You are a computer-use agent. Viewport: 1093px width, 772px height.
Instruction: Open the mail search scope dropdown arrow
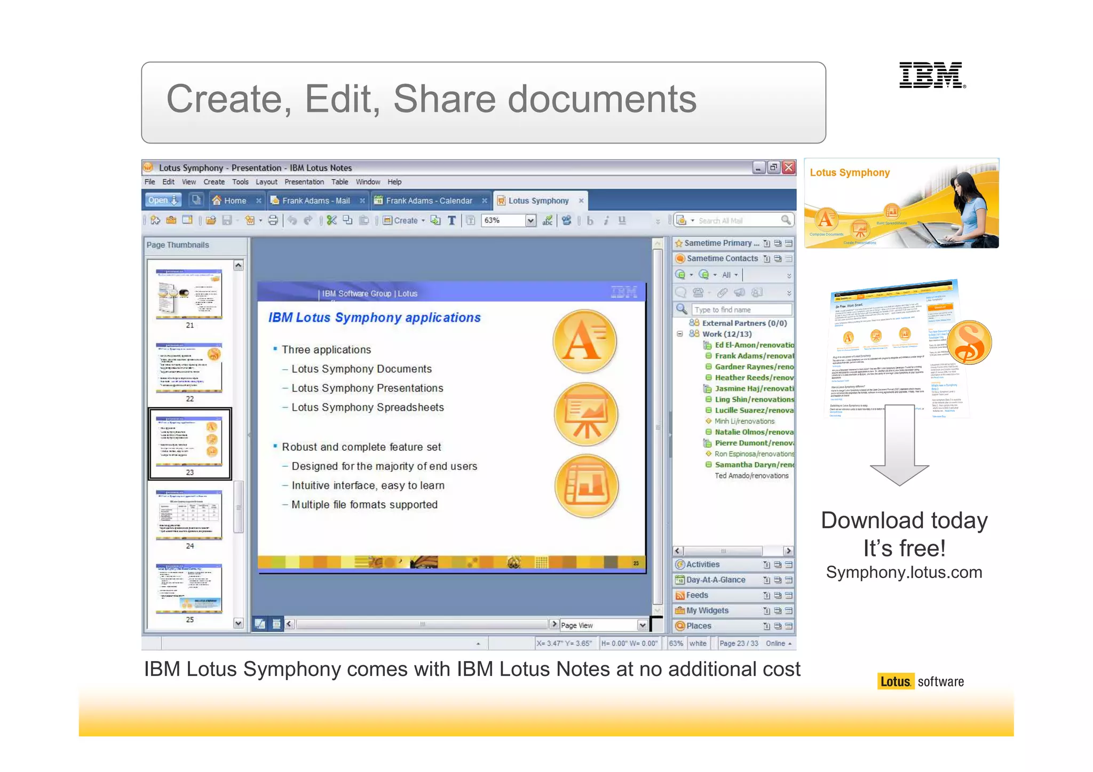[693, 221]
